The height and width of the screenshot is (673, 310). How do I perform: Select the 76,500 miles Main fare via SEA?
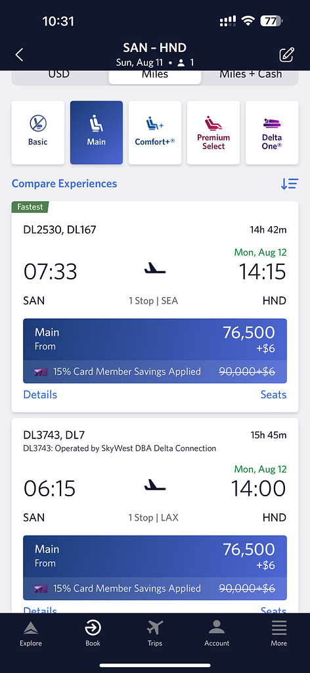pyautogui.click(x=155, y=351)
